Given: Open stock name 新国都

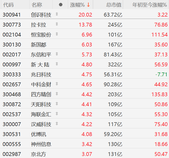Looking at the screenshot, I should (38, 45).
